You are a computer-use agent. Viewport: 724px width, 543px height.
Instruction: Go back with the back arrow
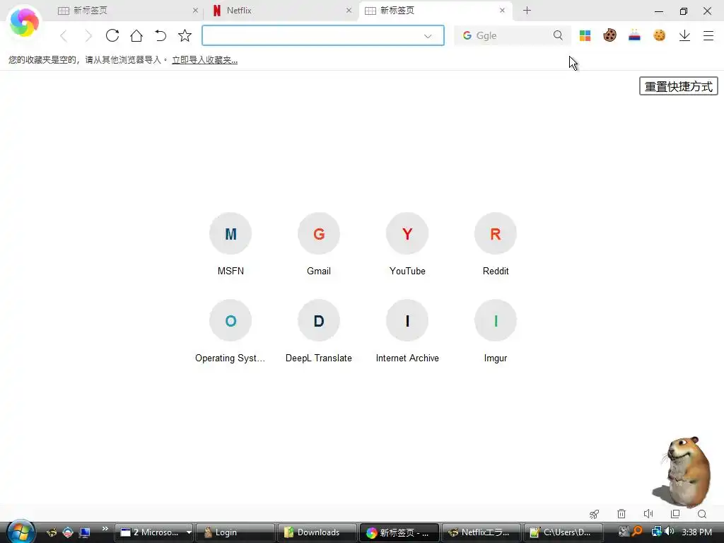coord(64,35)
